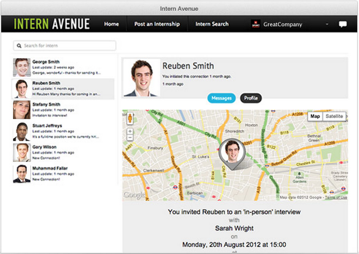Select Muhammad Fallar in the connection list
Image resolution: width=359 pixels, height=254 pixels.
[x=63, y=174]
